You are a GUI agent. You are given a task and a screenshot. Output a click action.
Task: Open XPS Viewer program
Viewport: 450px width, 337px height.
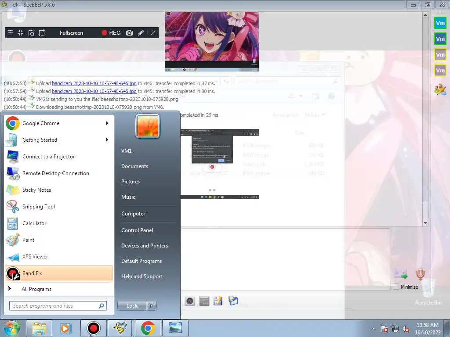(x=59, y=256)
